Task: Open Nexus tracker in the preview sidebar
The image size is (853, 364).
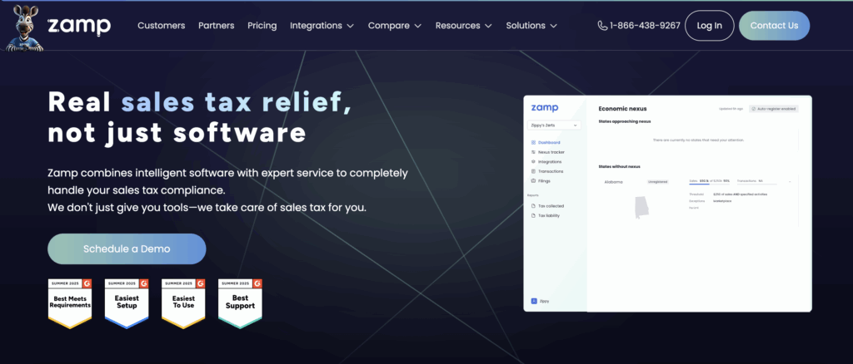Action: point(551,152)
